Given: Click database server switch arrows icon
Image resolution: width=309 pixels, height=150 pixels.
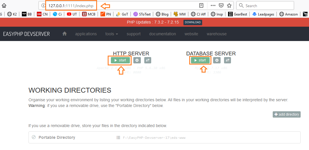Looking at the screenshot, I should click(x=228, y=60).
